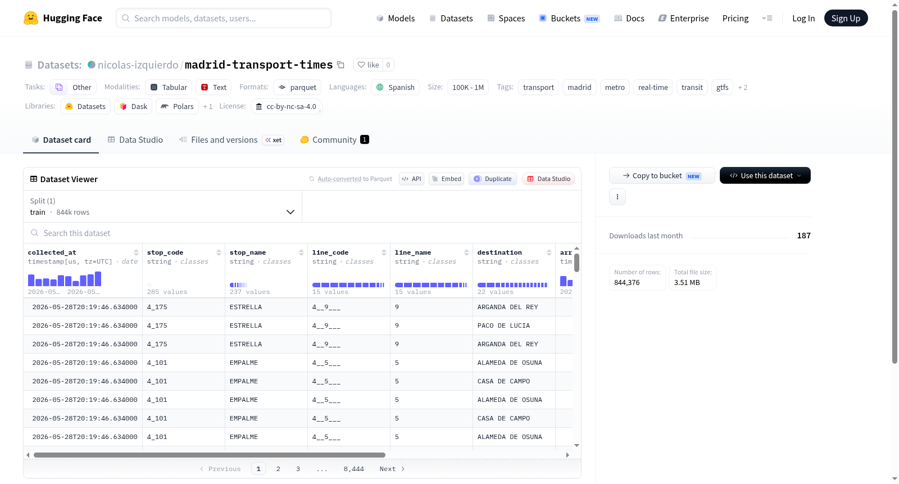Click the Hugging Face logo icon
The width and height of the screenshot is (899, 484).
click(x=31, y=18)
